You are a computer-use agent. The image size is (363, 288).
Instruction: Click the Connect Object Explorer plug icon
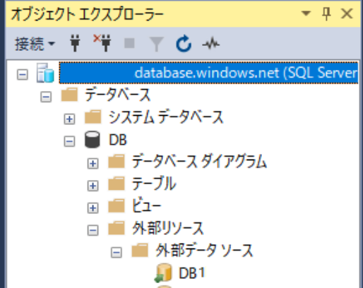point(75,43)
